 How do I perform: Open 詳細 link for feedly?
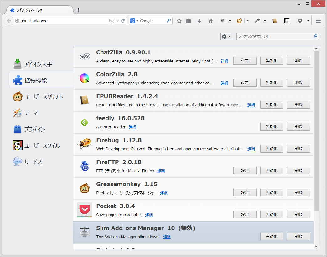pos(132,127)
